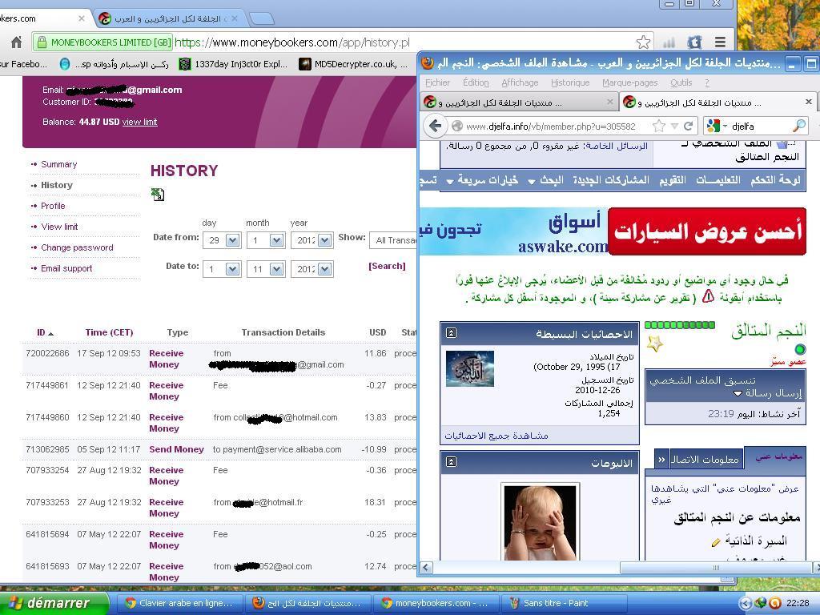Click the view limit link beside balance
The height and width of the screenshot is (615, 820).
[x=139, y=122]
